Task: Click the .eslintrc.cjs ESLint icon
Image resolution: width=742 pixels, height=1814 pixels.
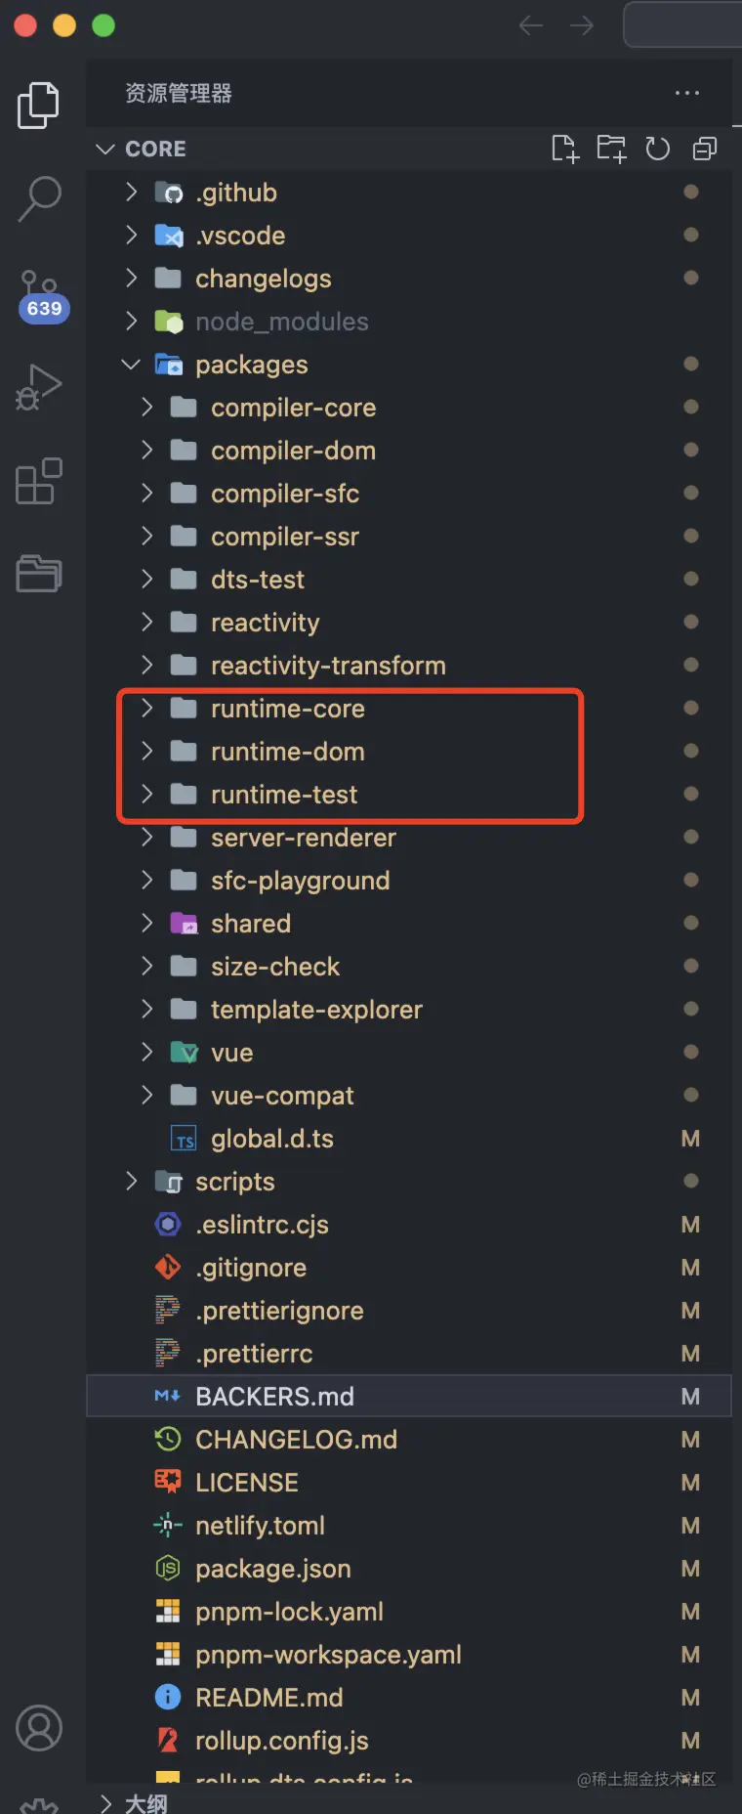Action: (x=168, y=1225)
